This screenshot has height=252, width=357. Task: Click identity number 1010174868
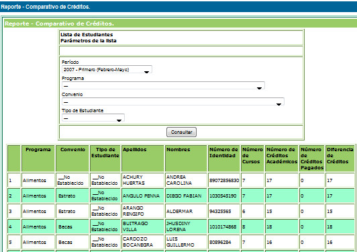point(223,227)
